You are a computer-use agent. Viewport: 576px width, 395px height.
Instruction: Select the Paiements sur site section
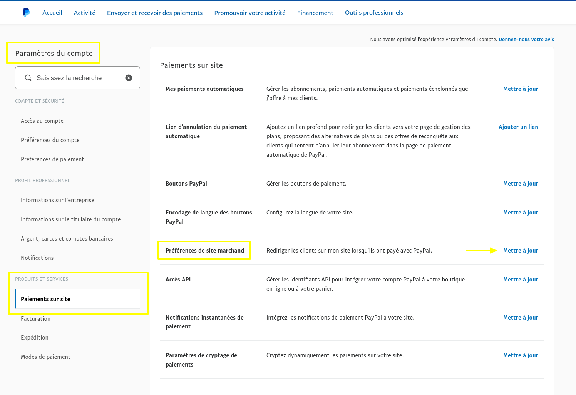coord(45,299)
